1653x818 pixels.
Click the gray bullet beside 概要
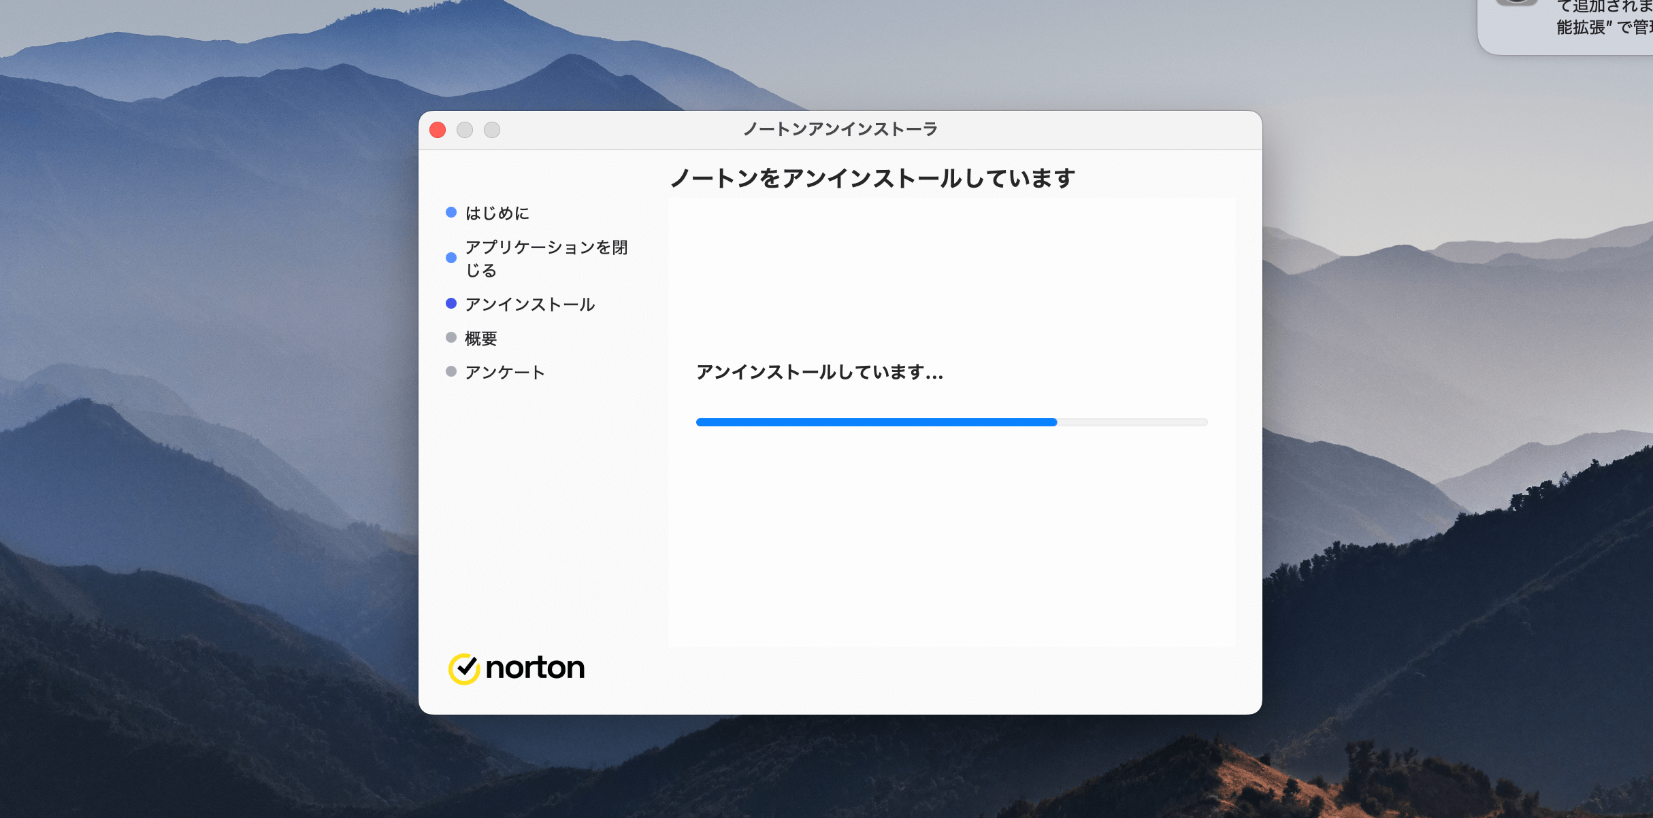point(451,337)
